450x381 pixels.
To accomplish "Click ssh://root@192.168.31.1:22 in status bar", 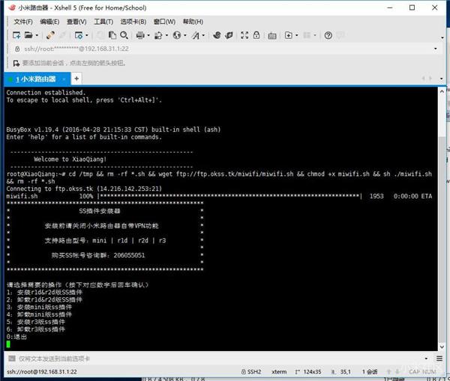I will pos(42,372).
